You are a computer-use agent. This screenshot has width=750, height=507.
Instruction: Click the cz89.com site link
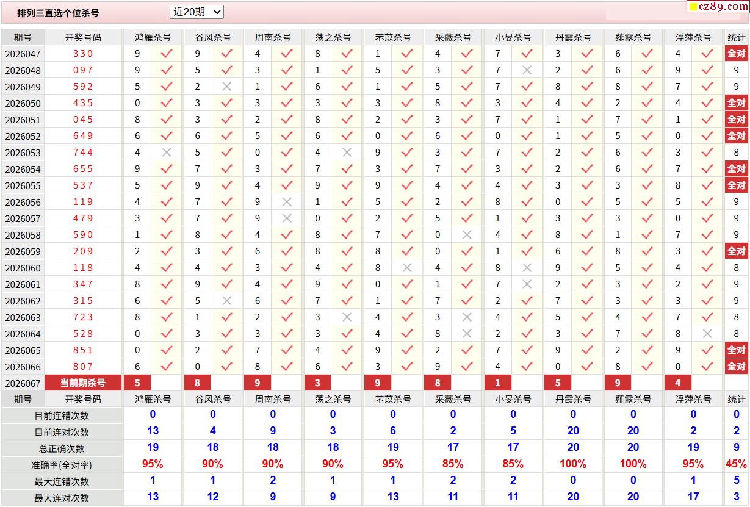point(723,7)
